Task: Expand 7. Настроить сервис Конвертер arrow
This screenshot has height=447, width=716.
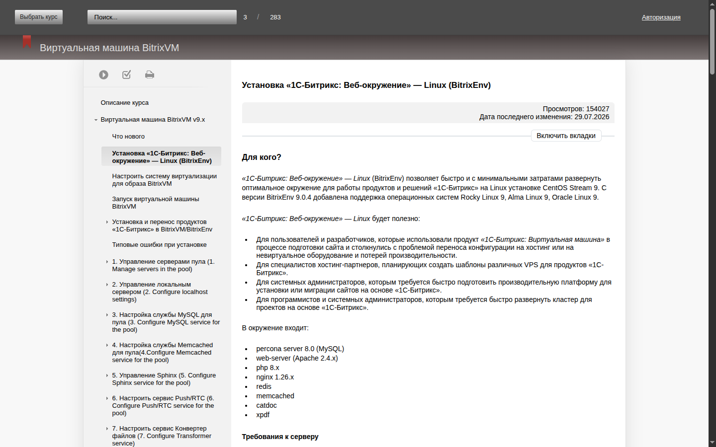Action: (x=107, y=429)
